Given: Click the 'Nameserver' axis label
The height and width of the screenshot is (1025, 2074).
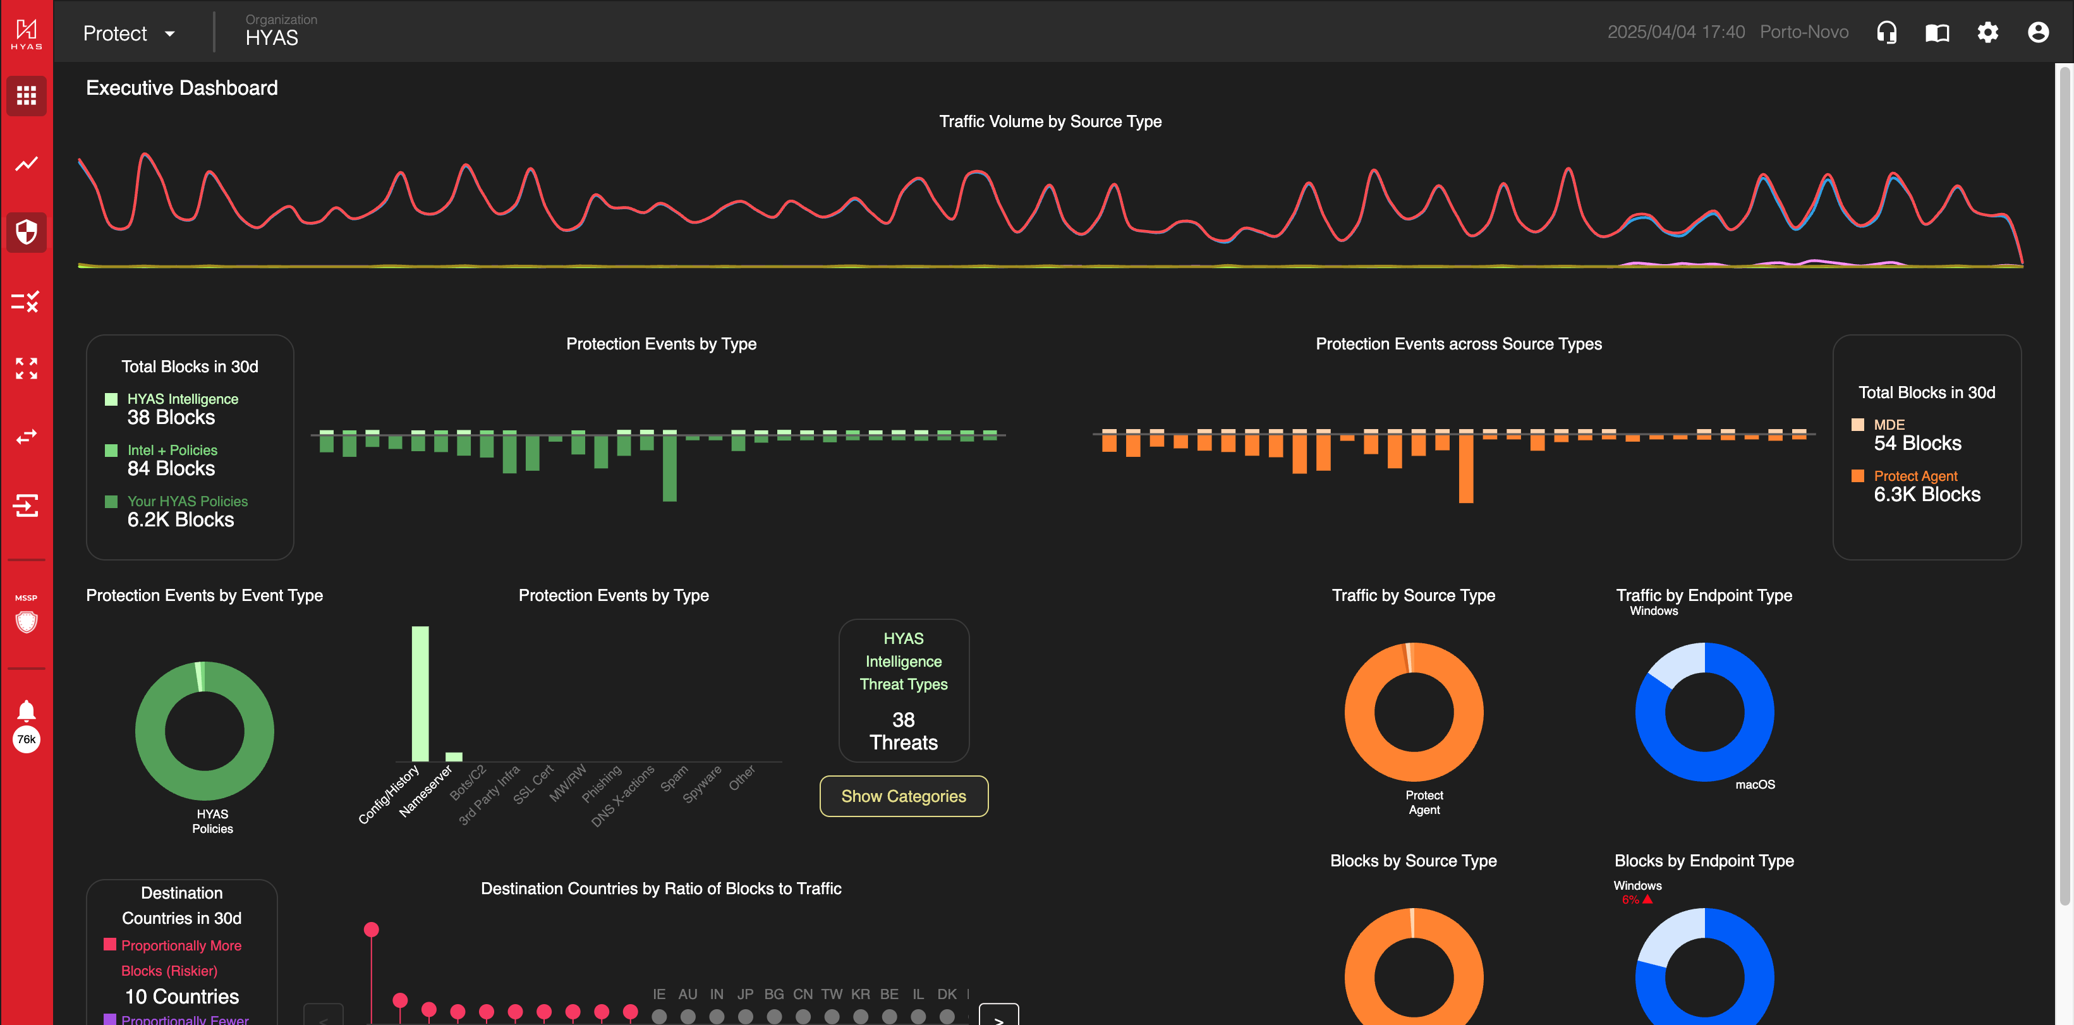Looking at the screenshot, I should pyautogui.click(x=426, y=791).
